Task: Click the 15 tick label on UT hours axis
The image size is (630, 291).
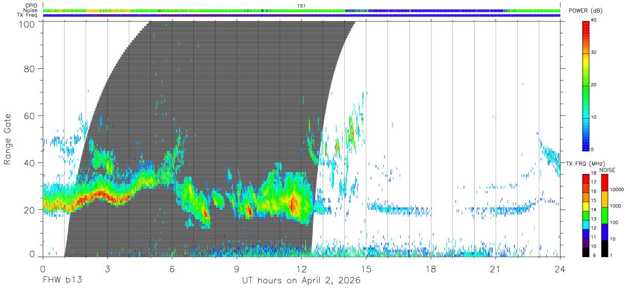Action: (366, 268)
